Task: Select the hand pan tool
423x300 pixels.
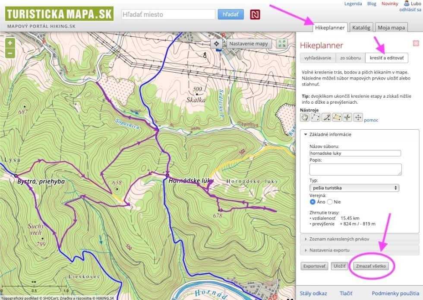Action: (305, 118)
